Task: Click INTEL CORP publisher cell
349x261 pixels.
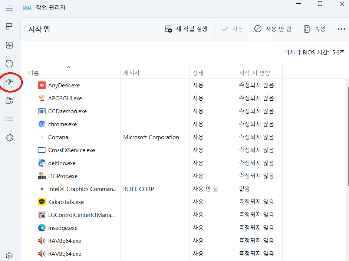Action: [138, 189]
